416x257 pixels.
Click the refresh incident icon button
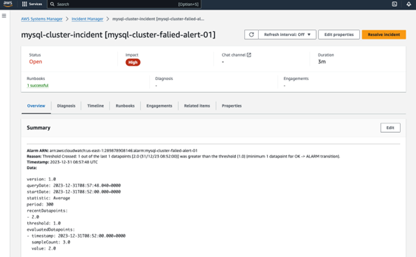(x=251, y=35)
